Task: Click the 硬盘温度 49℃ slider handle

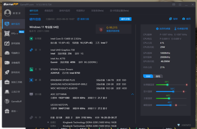Action: (170, 105)
